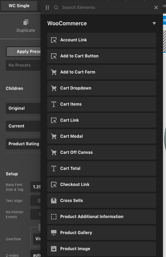Click the Cart Items text icon
Viewport: 166px width, 257px height.
[x=54, y=104]
